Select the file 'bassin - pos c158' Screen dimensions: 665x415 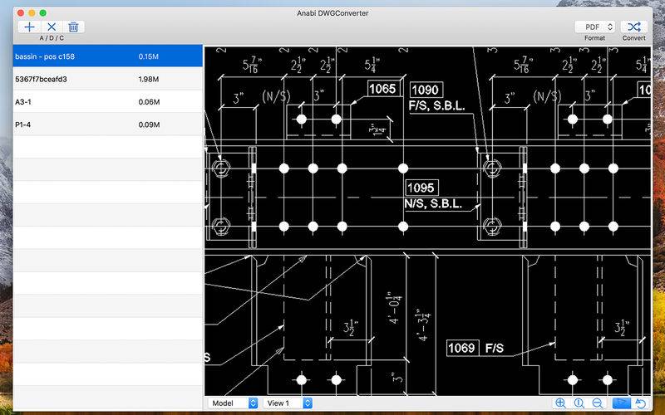pos(108,56)
